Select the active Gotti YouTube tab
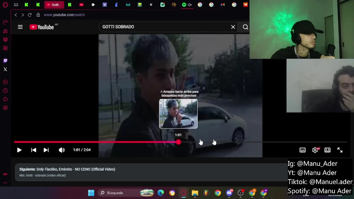354x199 pixels. tap(54, 5)
